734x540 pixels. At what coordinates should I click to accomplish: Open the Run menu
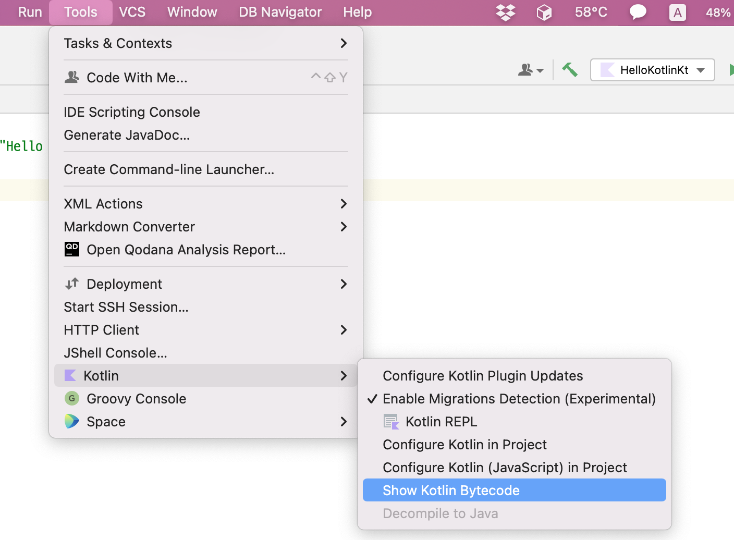[30, 12]
